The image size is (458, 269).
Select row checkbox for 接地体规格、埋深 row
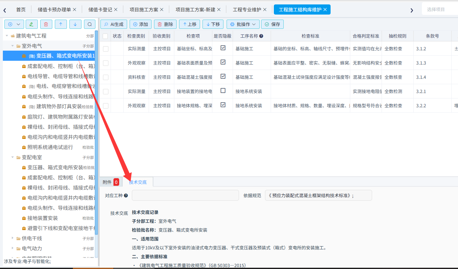(106, 106)
